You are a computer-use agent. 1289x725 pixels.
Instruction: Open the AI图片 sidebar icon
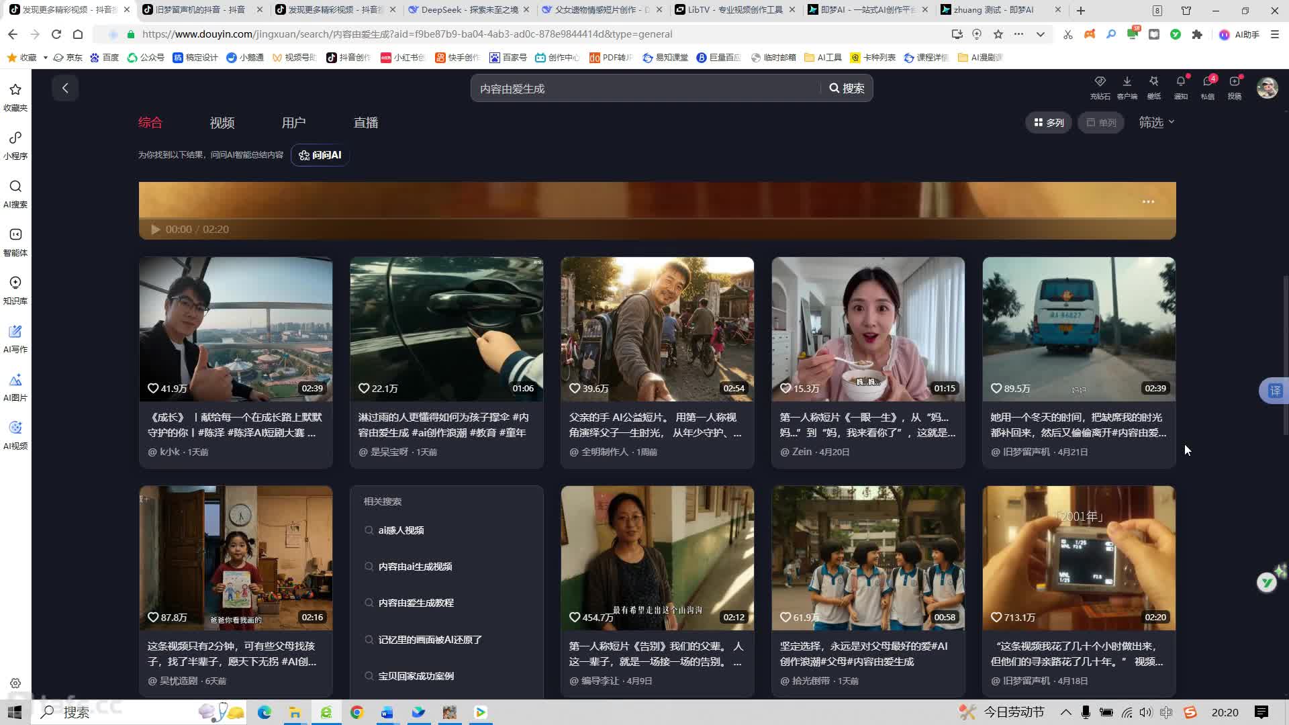coord(15,387)
